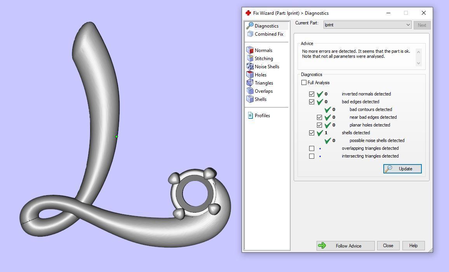Screen dimensions: 449x272
Task: Enable intersecting triangles detected checkbox
Action: [312, 156]
